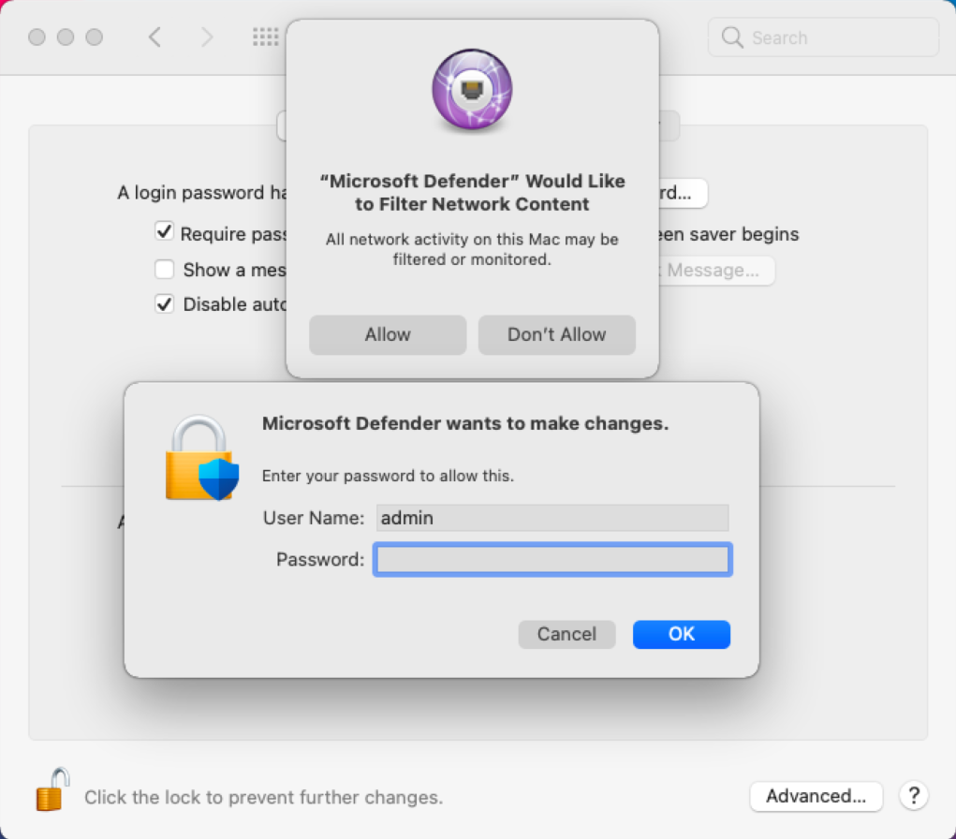
Task: Toggle Disable automatic login checkbox
Action: tap(164, 303)
